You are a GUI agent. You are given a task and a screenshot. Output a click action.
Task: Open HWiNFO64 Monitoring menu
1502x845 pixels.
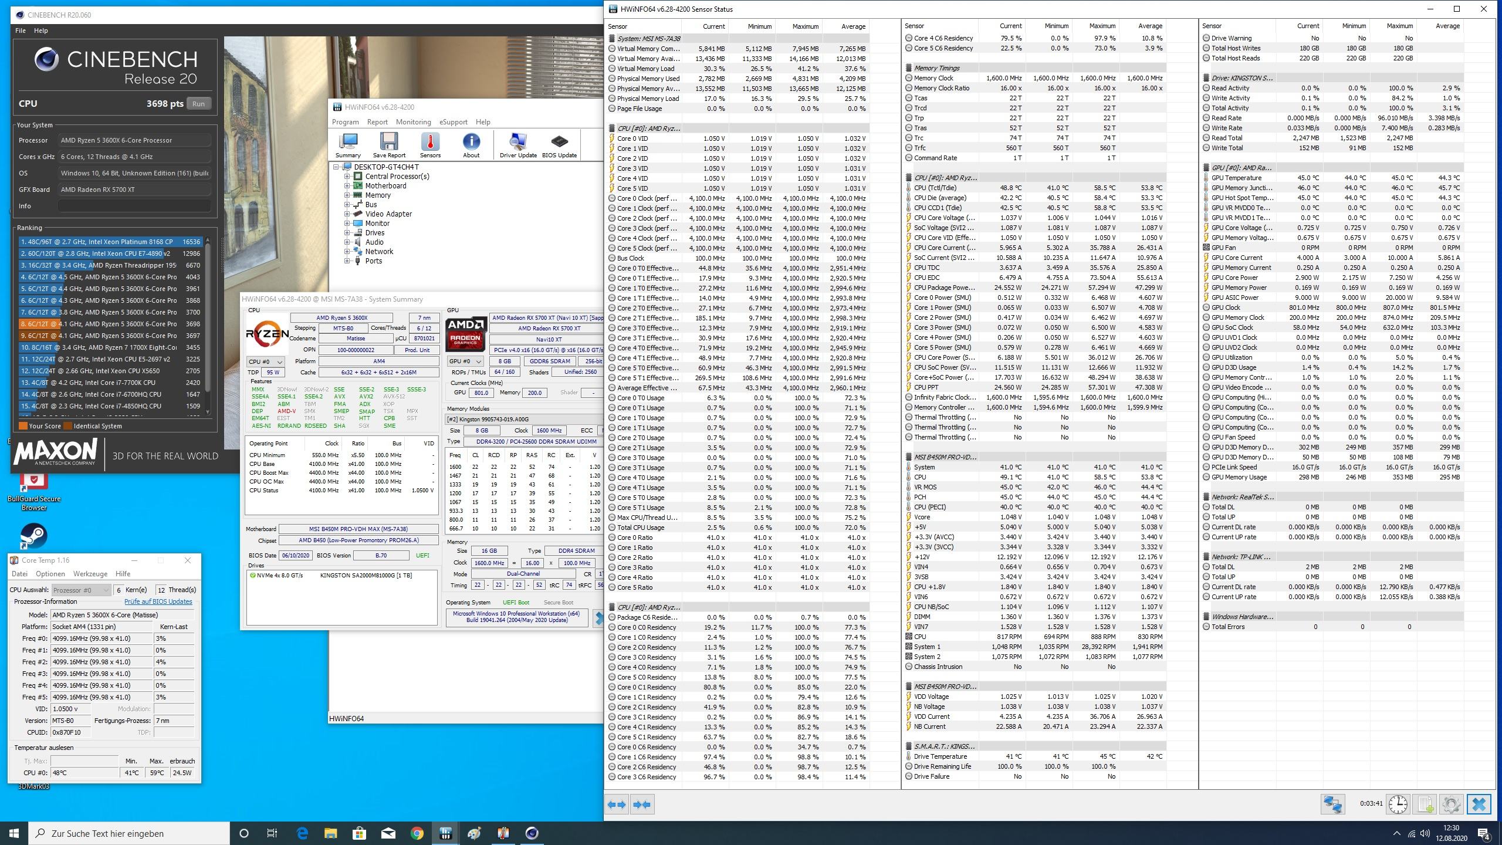coord(413,122)
